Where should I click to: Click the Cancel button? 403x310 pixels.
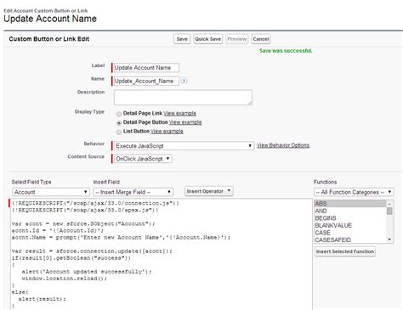pyautogui.click(x=261, y=39)
